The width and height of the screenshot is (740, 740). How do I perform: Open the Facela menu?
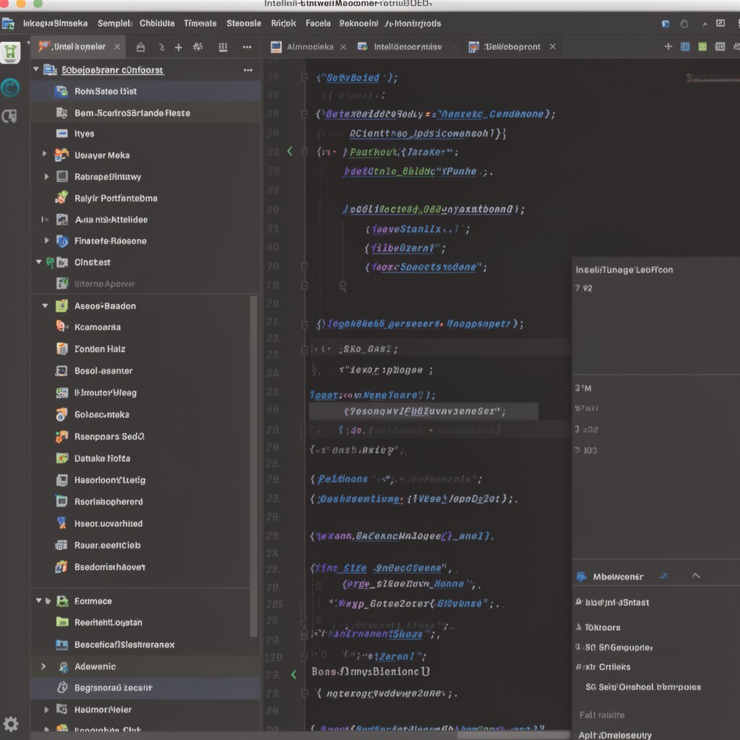coord(318,23)
